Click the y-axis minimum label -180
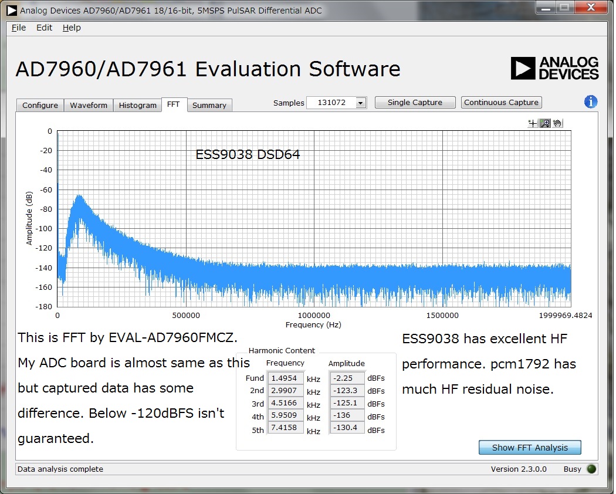The image size is (616, 494). (43, 306)
